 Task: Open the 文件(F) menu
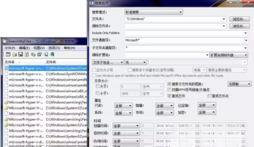tap(10, 48)
